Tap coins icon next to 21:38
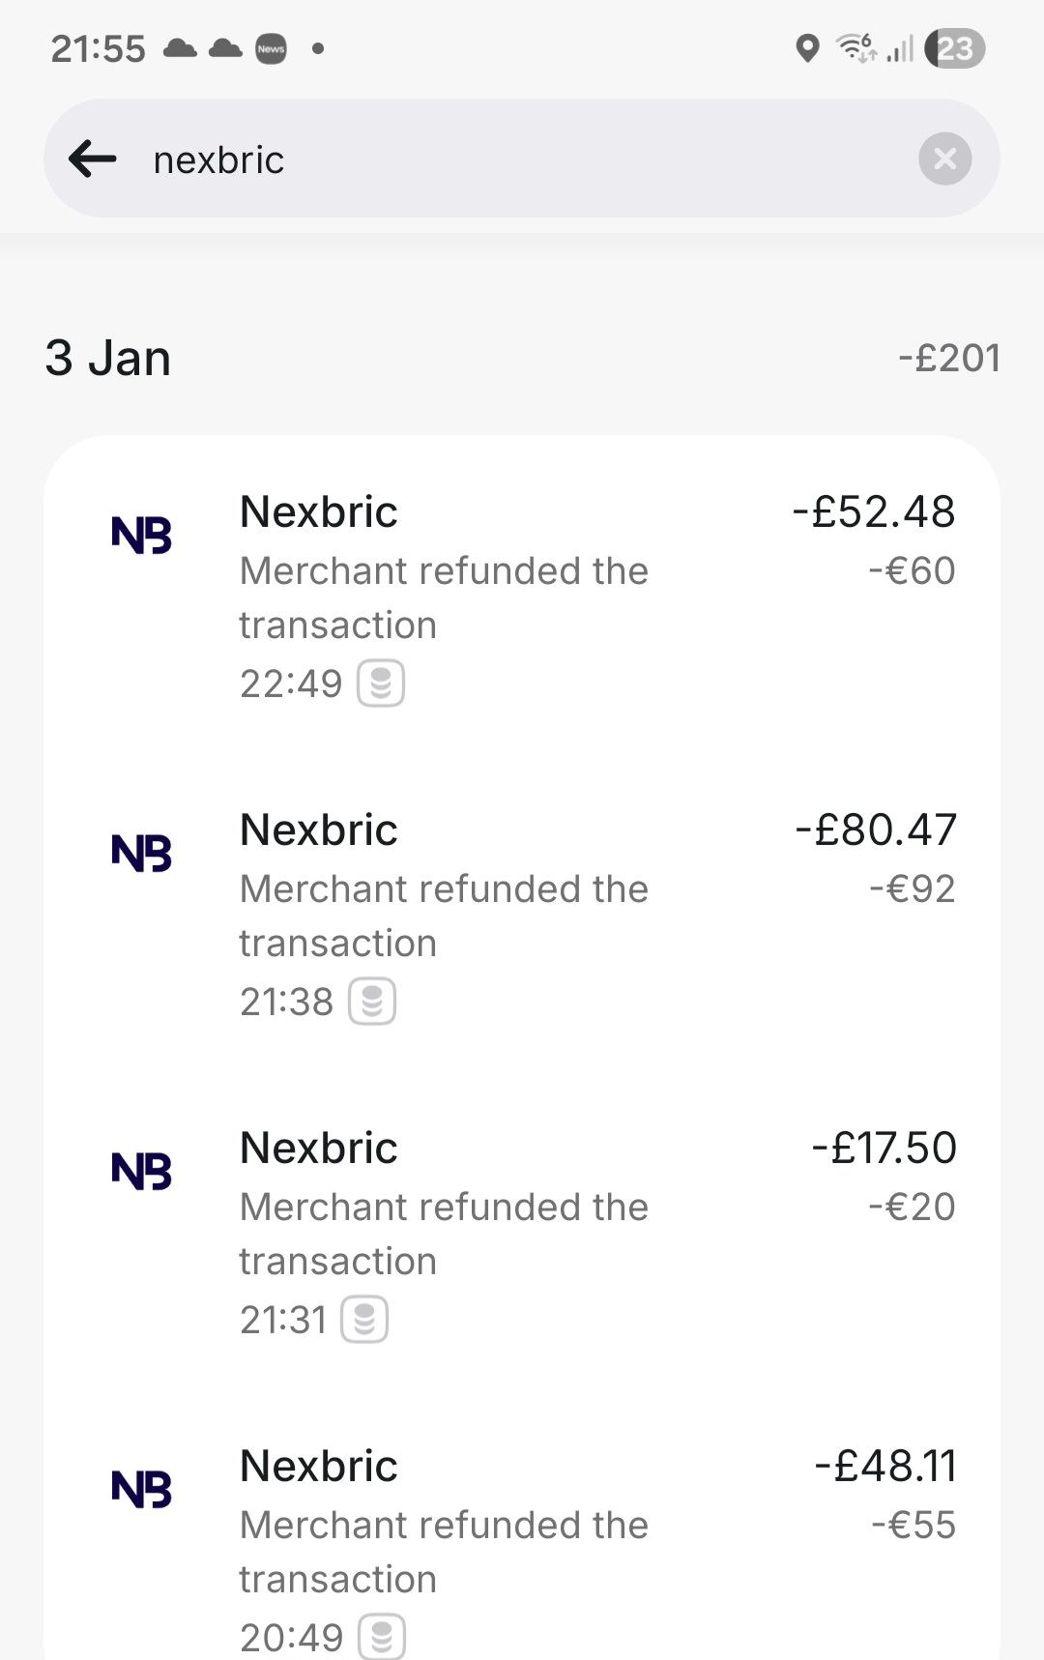Screen dimensions: 1044x1660 pos(372,1002)
